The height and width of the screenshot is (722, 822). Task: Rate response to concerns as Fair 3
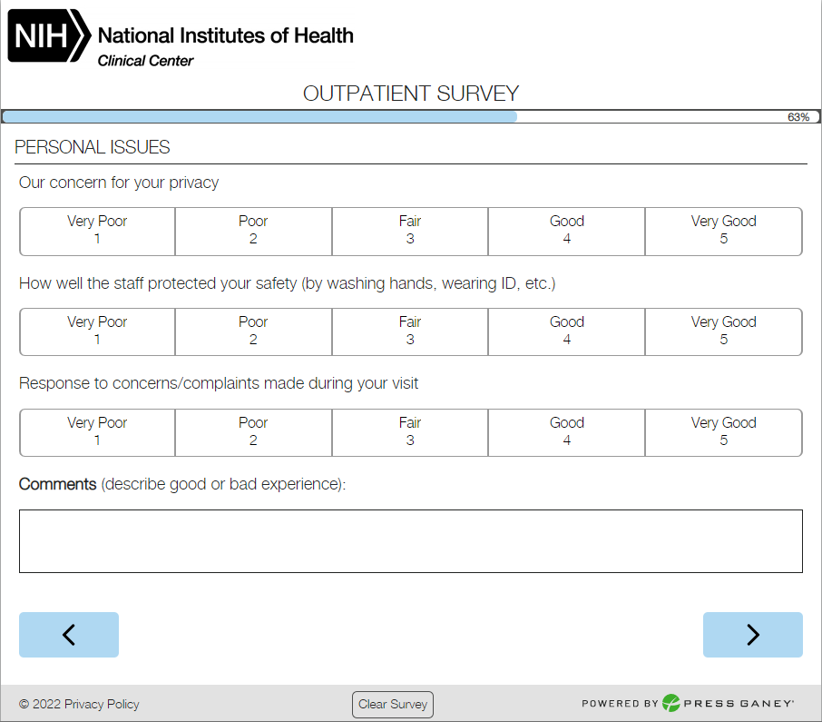(x=410, y=432)
